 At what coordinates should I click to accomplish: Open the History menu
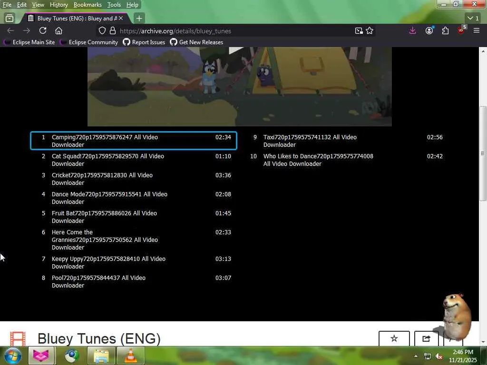click(58, 5)
